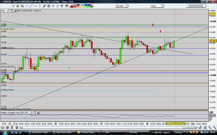The width and height of the screenshot is (217, 135).
Task: Pick the black color swatch in palette
Action: [x=78, y=5]
